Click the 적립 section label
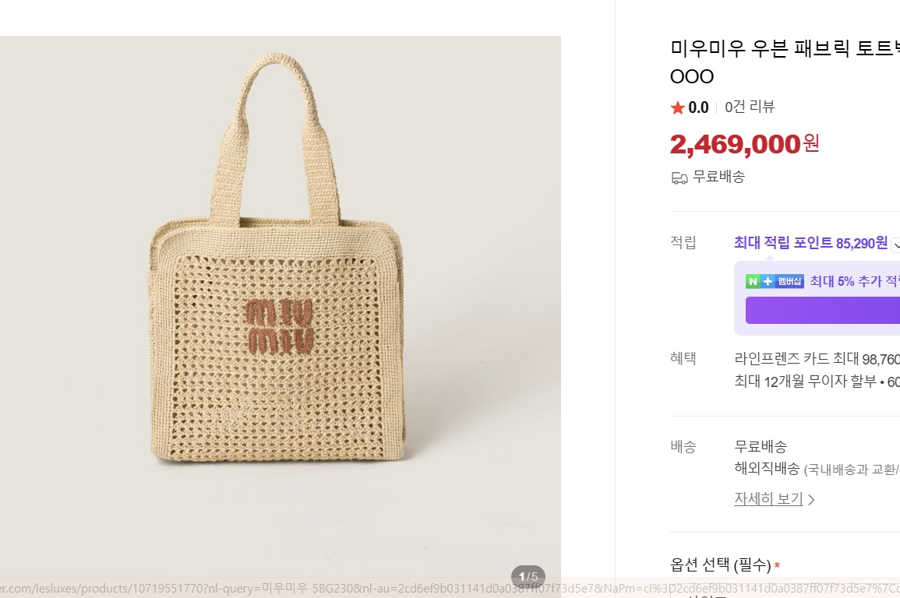This screenshot has height=598, width=900. tap(683, 242)
